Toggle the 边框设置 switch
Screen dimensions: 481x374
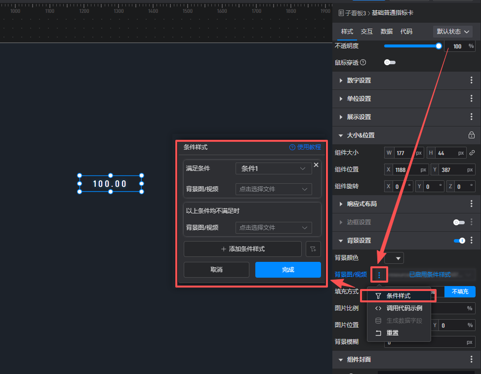[x=459, y=222]
